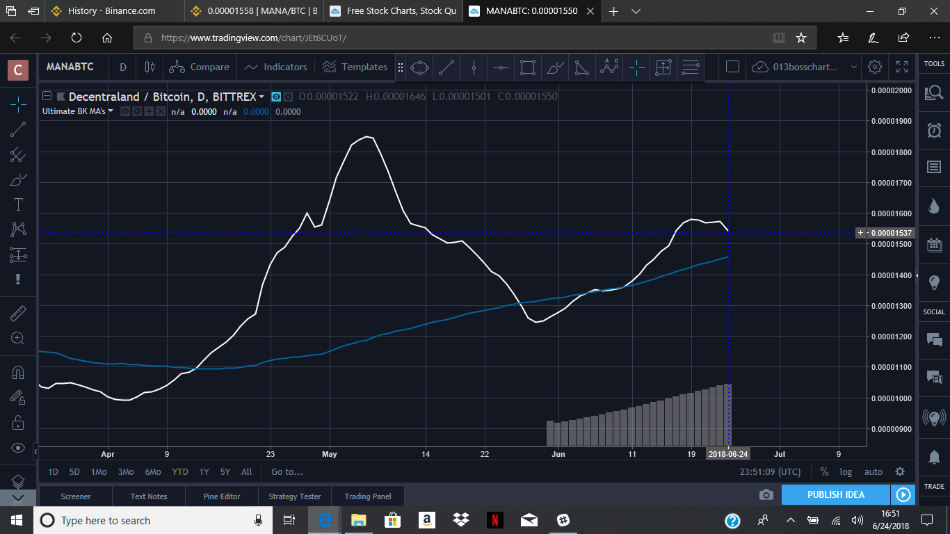950x534 pixels.
Task: Toggle stay in drawing mode pencil-lock
Action: [x=18, y=397]
